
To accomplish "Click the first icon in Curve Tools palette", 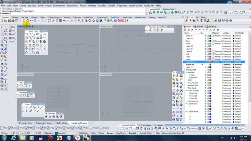I will point(26,34).
